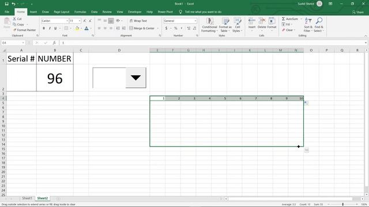369x207 pixels.
Task: Open the Number Format dropdown (General)
Action: click(x=195, y=21)
